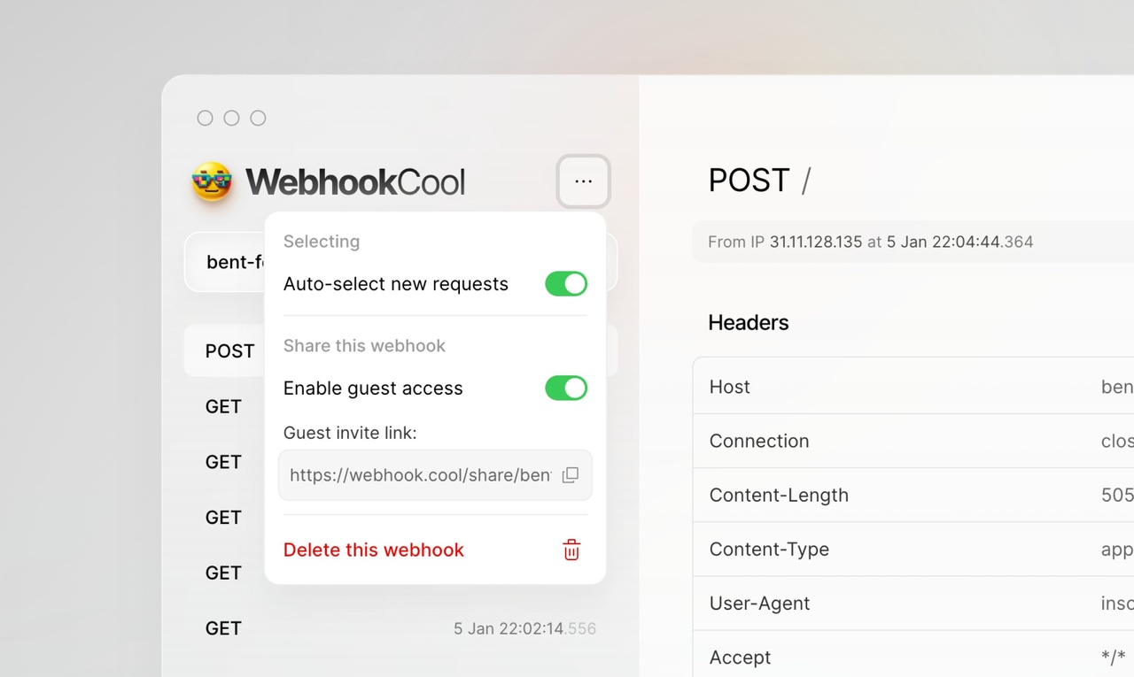Click the red trash icon
The image size is (1134, 677).
click(x=571, y=550)
